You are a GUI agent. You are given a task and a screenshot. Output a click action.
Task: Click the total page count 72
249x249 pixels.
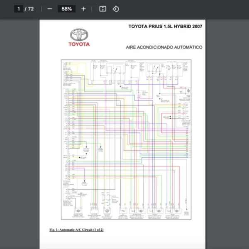[x=31, y=9]
